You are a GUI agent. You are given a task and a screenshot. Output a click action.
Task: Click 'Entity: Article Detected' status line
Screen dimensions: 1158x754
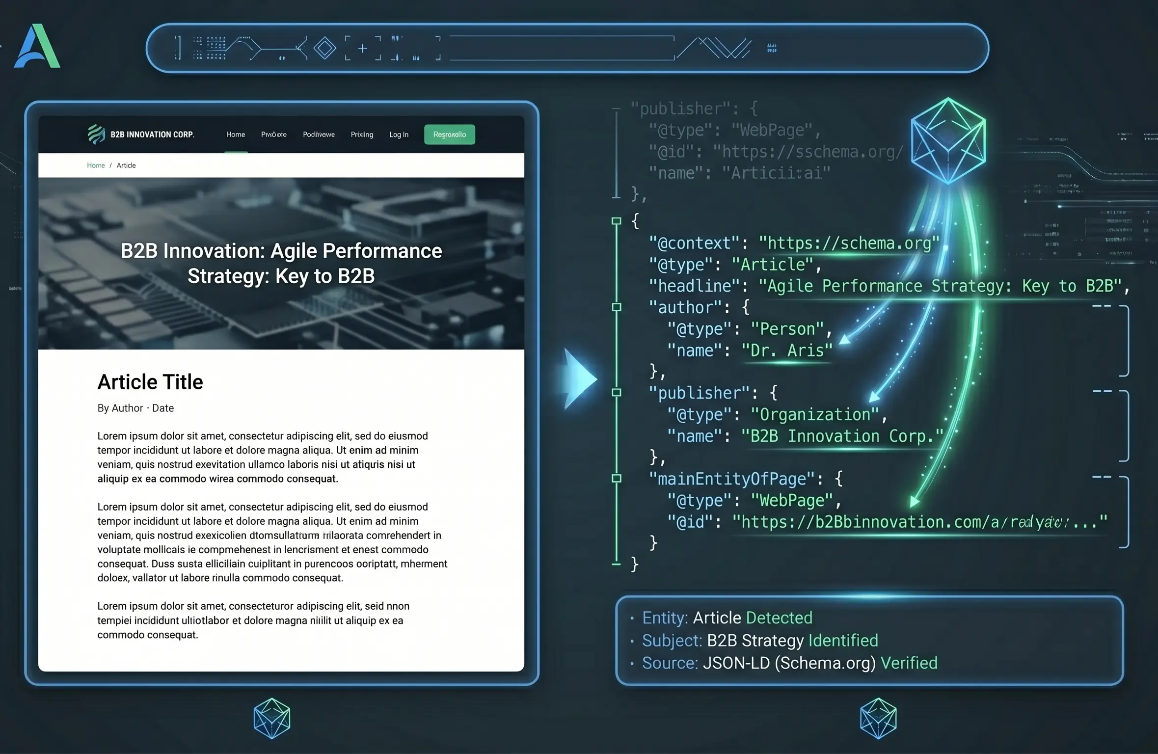tap(727, 618)
